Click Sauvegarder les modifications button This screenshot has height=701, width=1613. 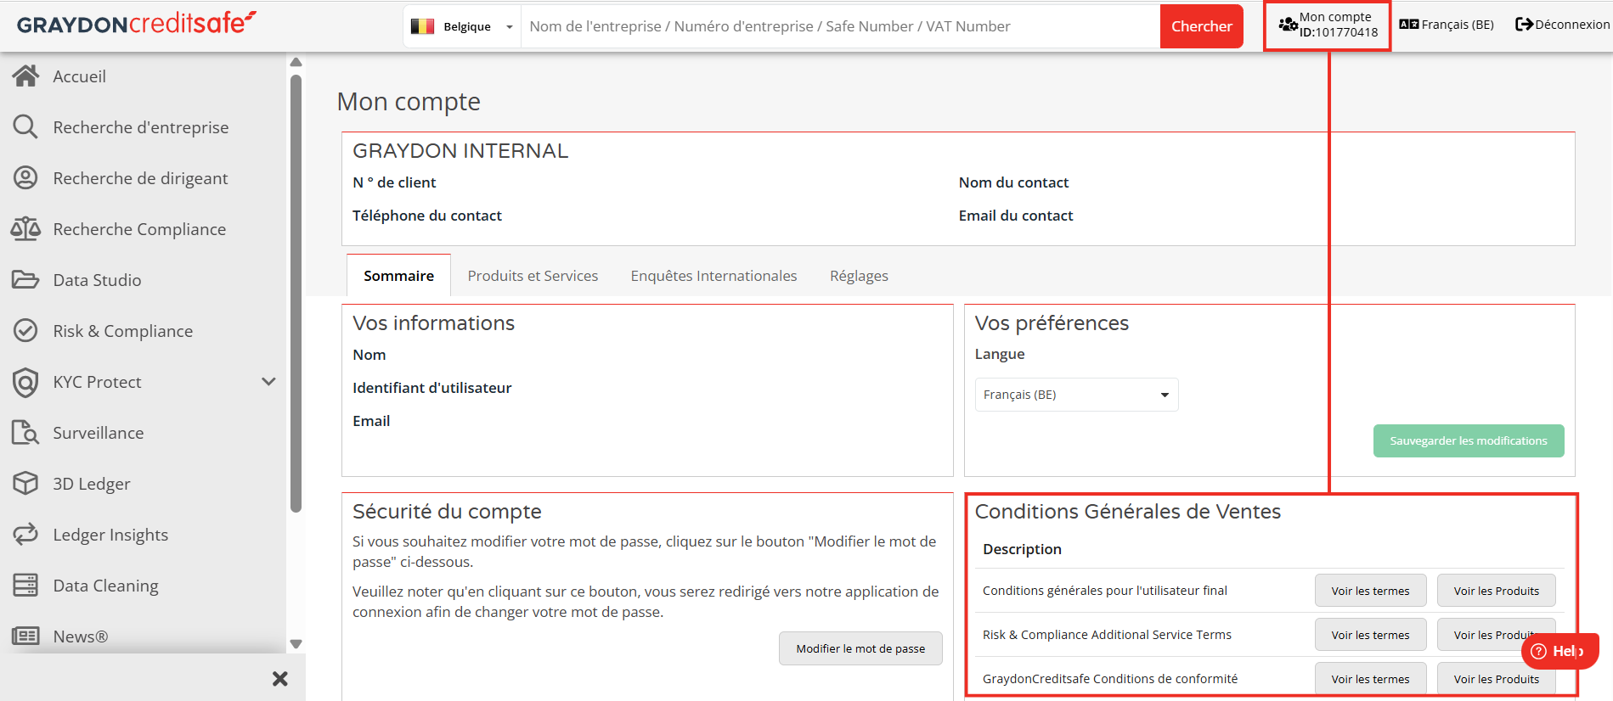tap(1469, 440)
